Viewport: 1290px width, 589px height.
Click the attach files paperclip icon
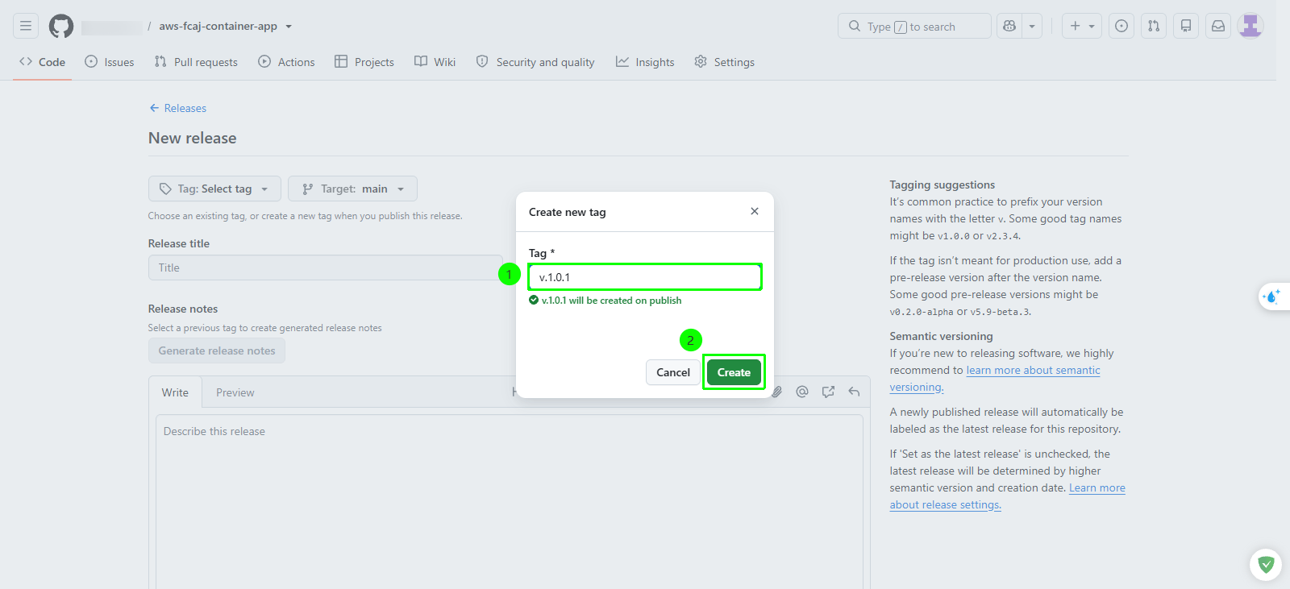[x=776, y=392]
